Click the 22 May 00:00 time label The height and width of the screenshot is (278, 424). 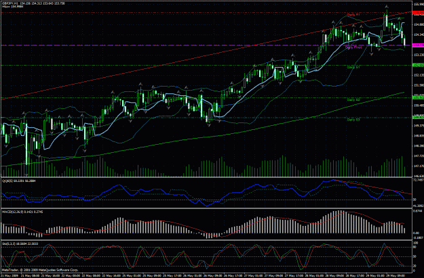tap(71, 276)
